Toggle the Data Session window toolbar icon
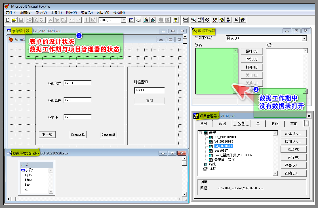 (x=138, y=20)
